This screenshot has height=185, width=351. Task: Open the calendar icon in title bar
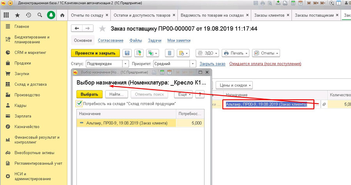click(x=300, y=3)
